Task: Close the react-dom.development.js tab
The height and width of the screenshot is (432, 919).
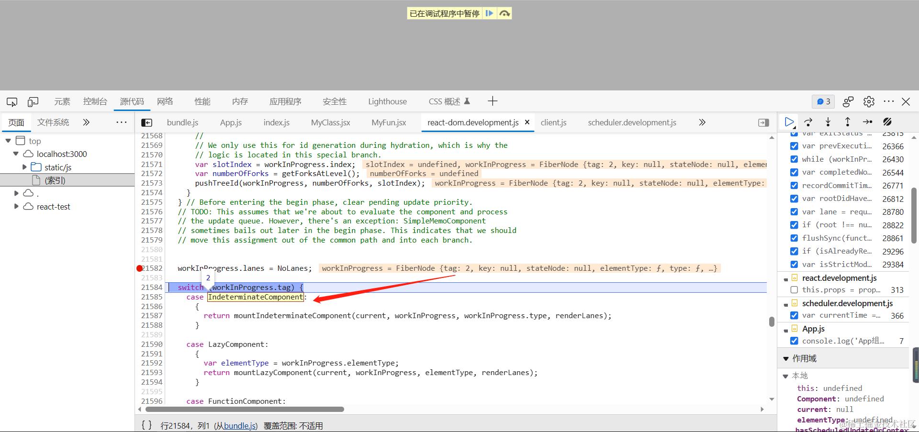Action: (527, 122)
